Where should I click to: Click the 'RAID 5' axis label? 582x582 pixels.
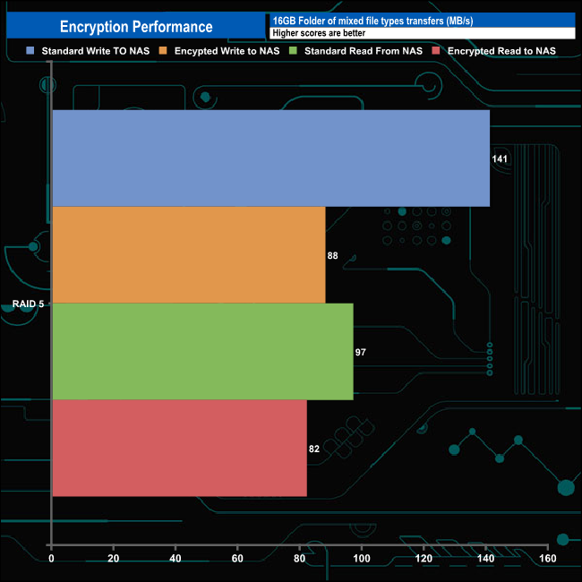pos(28,304)
